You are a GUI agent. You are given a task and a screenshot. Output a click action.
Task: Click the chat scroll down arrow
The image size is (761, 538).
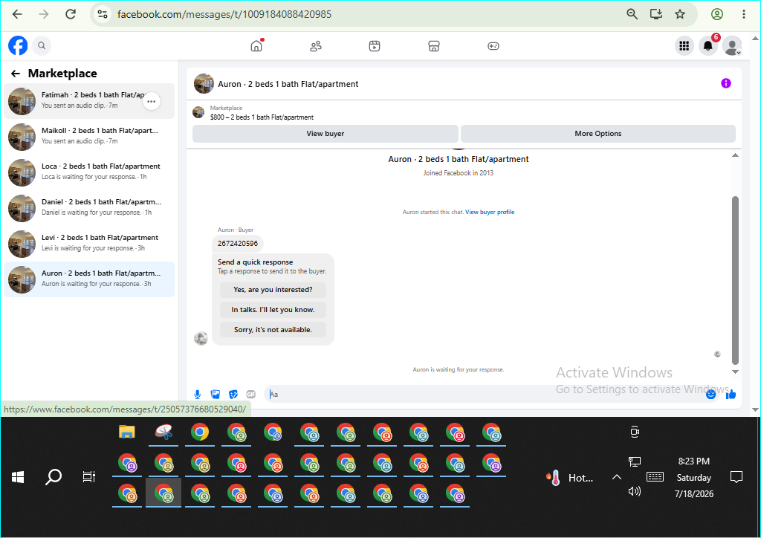pos(735,372)
